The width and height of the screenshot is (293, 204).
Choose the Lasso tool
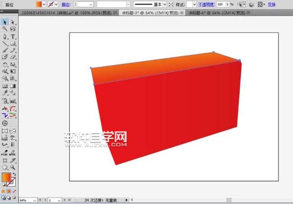13,28
